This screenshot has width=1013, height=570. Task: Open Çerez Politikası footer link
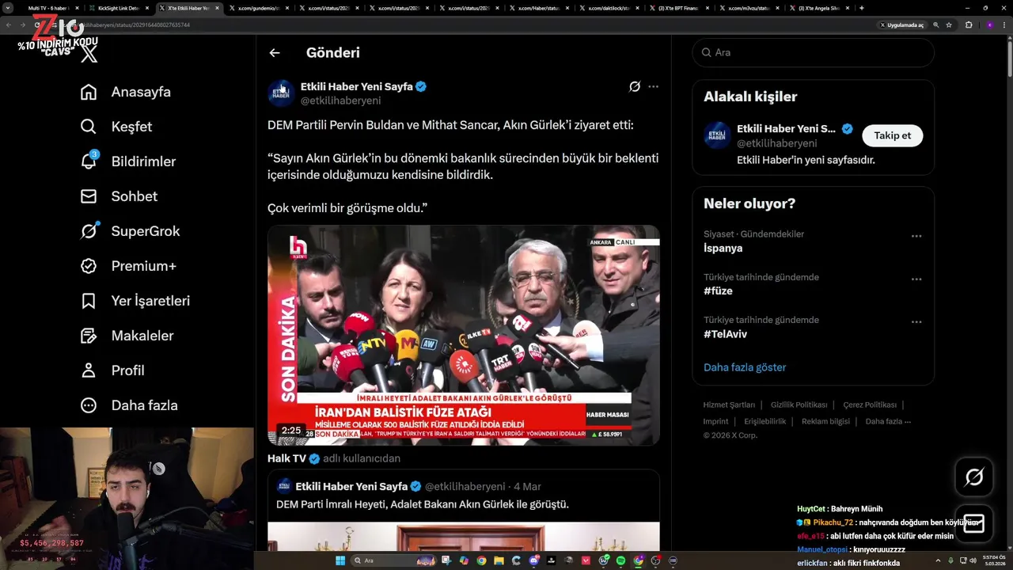[x=869, y=405]
